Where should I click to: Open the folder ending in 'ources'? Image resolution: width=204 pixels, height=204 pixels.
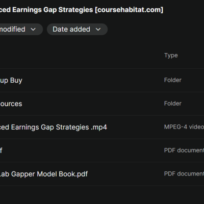point(11,104)
